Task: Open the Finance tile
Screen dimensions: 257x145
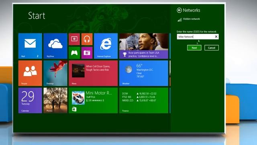Action: (144, 100)
